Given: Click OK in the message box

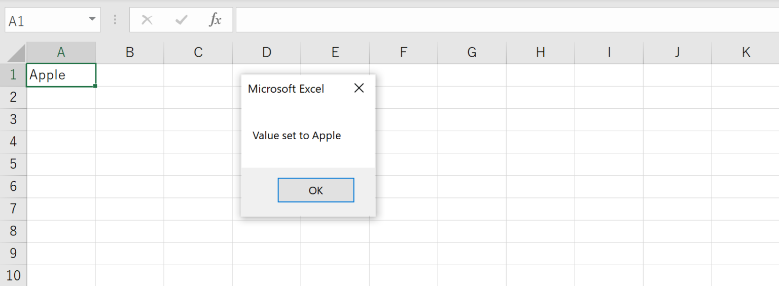Looking at the screenshot, I should 315,190.
